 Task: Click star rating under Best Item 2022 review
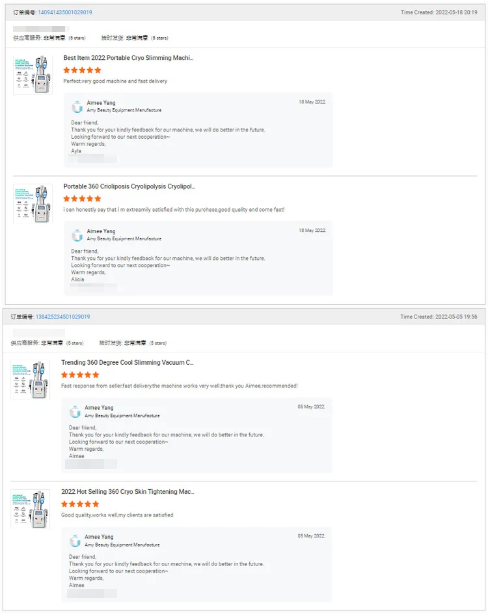point(82,70)
